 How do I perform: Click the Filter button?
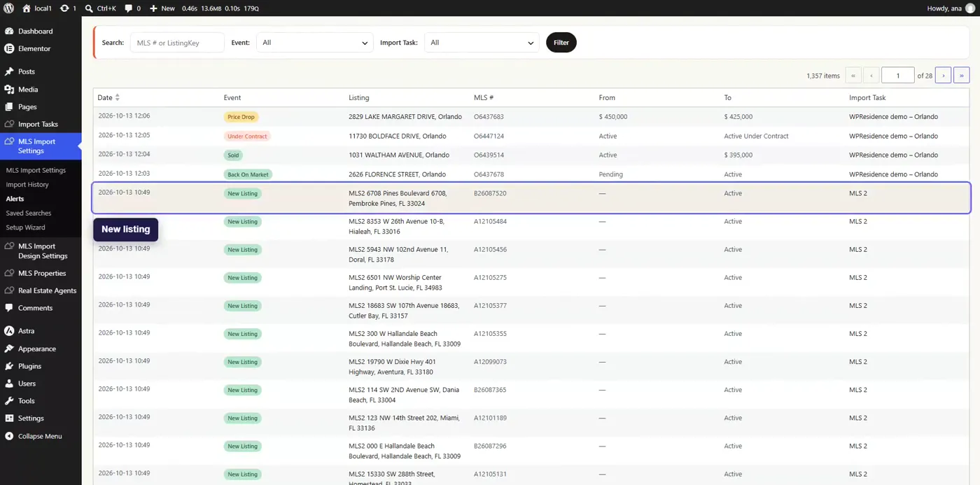[561, 43]
